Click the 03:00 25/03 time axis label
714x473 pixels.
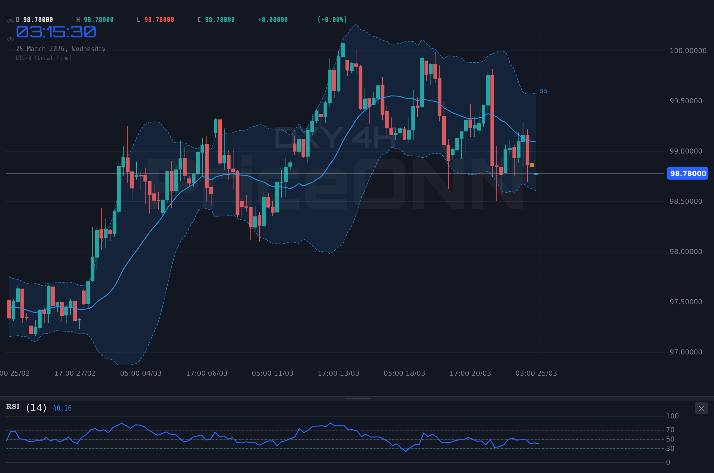[537, 373]
